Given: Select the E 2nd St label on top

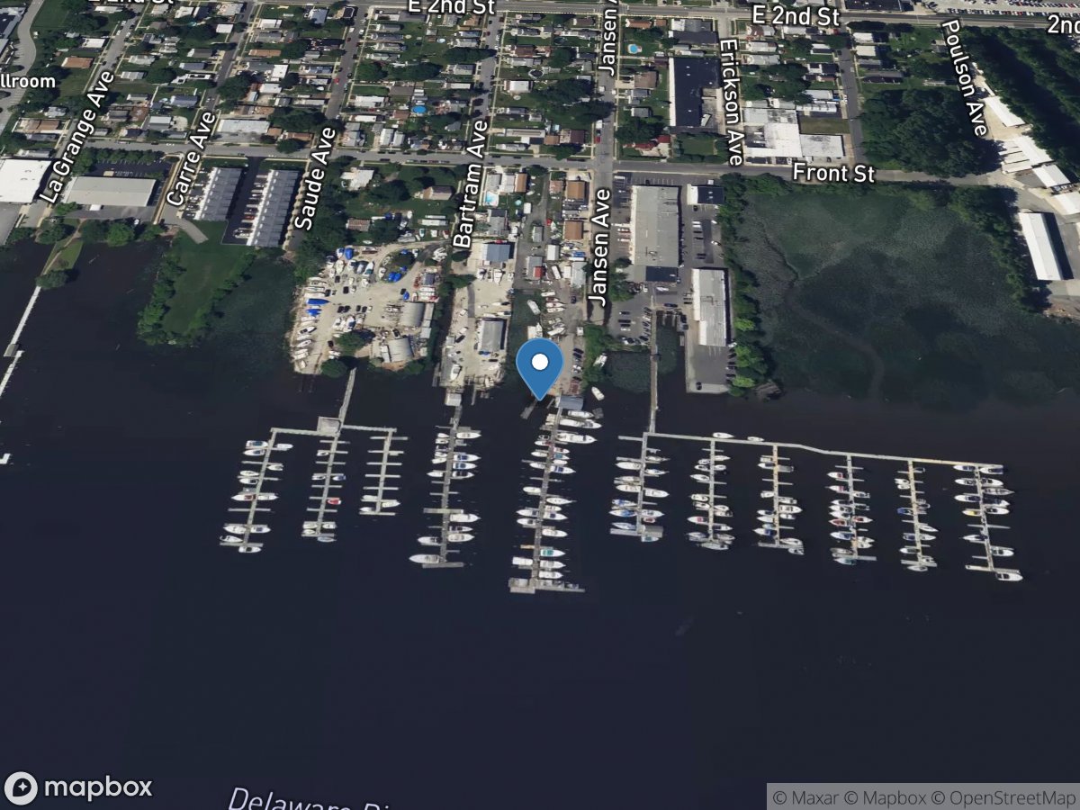Looking at the screenshot, I should click(450, 7).
